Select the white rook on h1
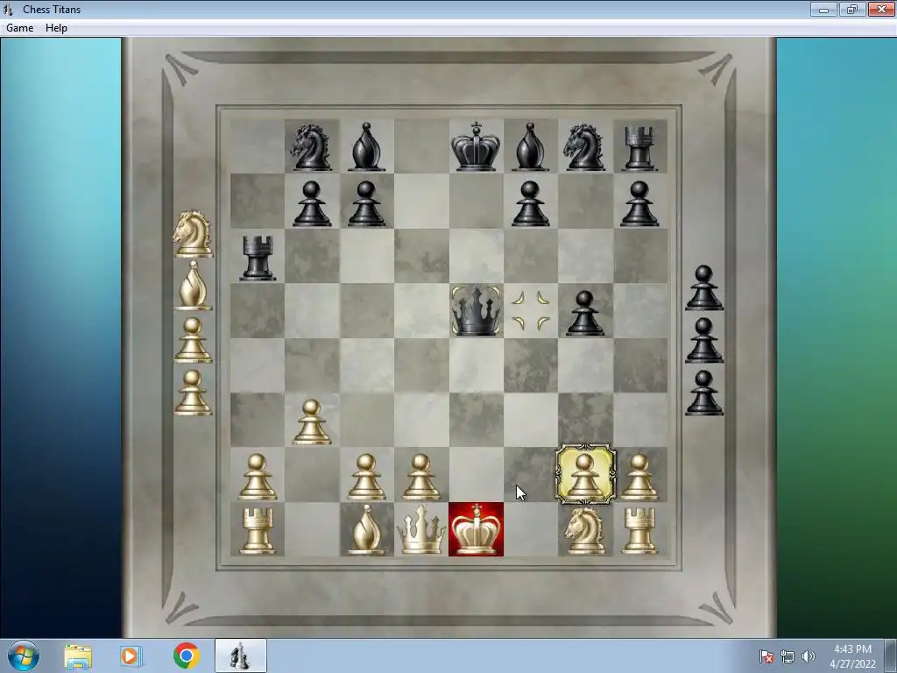The image size is (897, 673). (639, 530)
